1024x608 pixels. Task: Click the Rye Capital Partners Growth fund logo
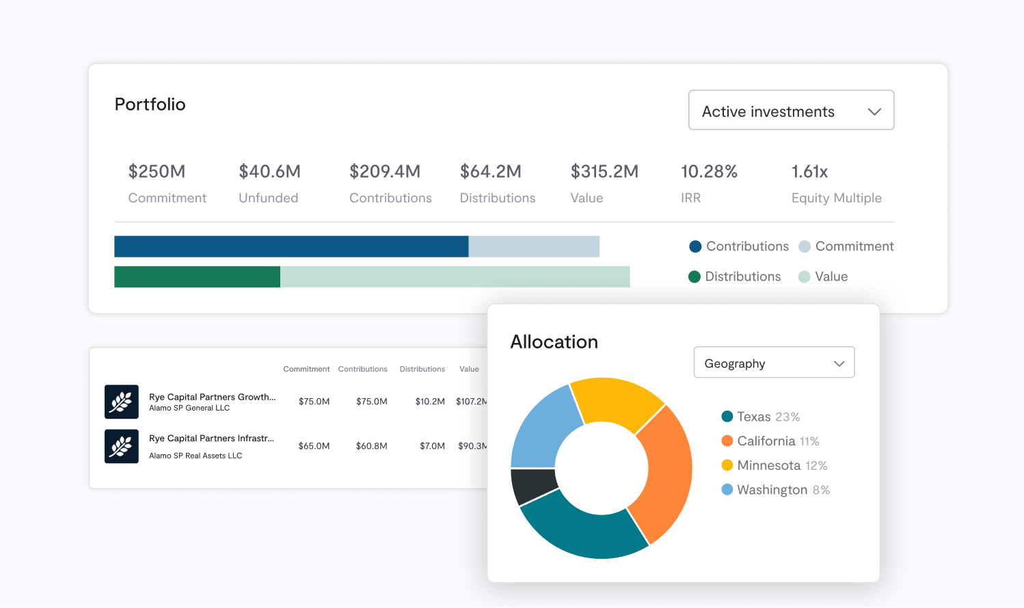(x=122, y=402)
